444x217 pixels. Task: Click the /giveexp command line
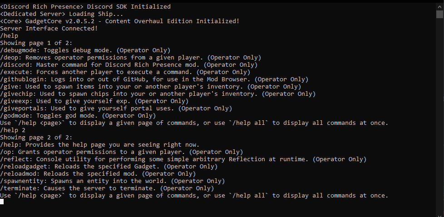(x=94, y=101)
